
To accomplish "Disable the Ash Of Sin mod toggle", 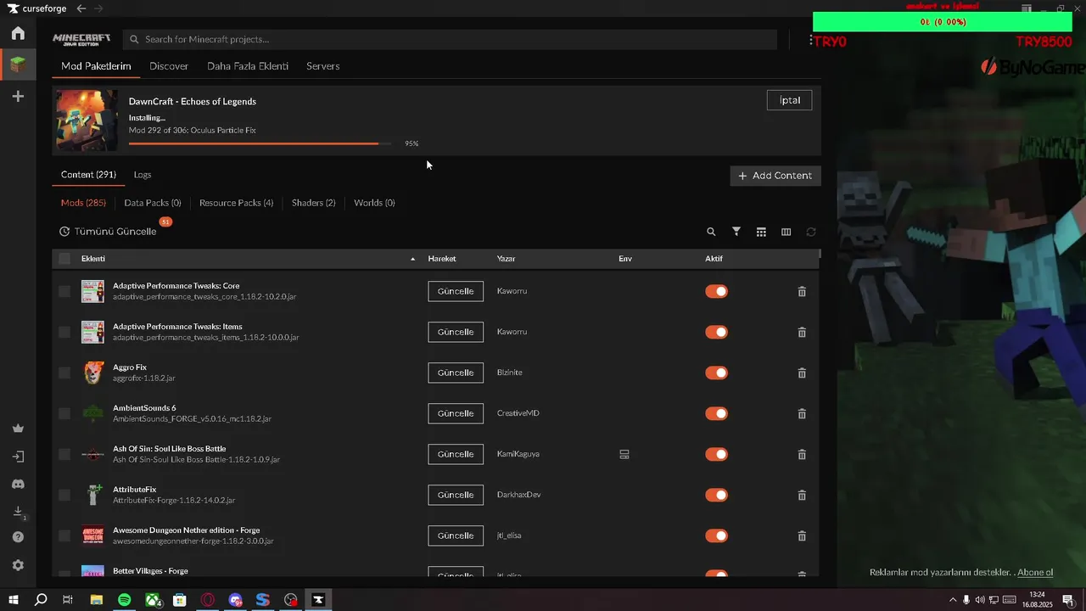I will [717, 454].
